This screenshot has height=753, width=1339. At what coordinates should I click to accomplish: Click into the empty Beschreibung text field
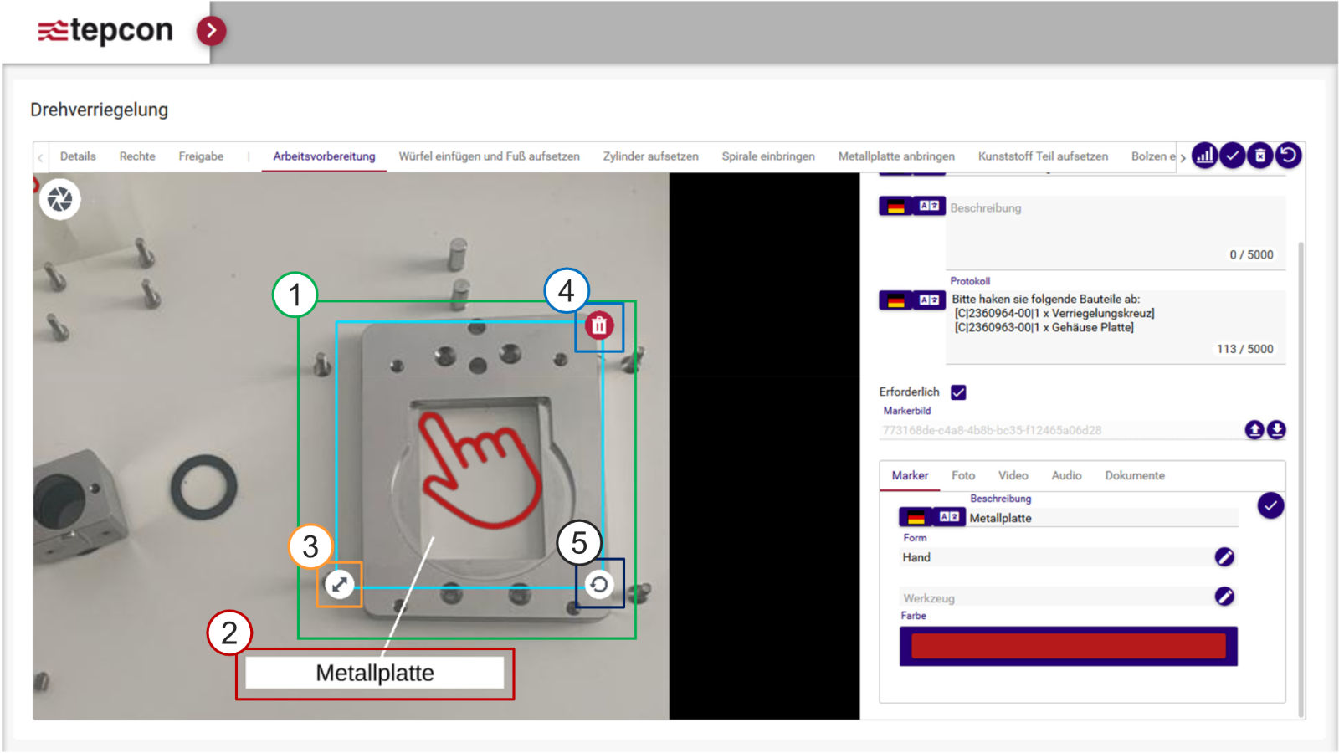[x=1113, y=230]
